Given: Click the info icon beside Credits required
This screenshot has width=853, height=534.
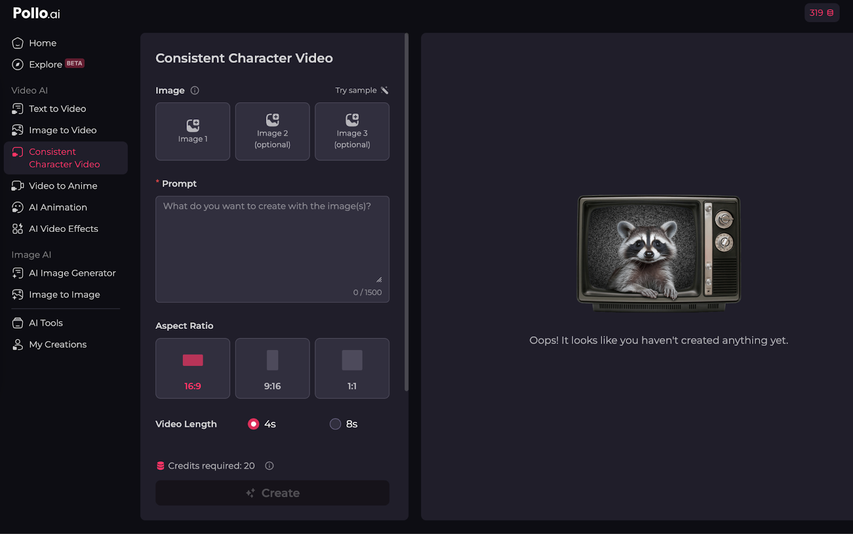Looking at the screenshot, I should 269,466.
